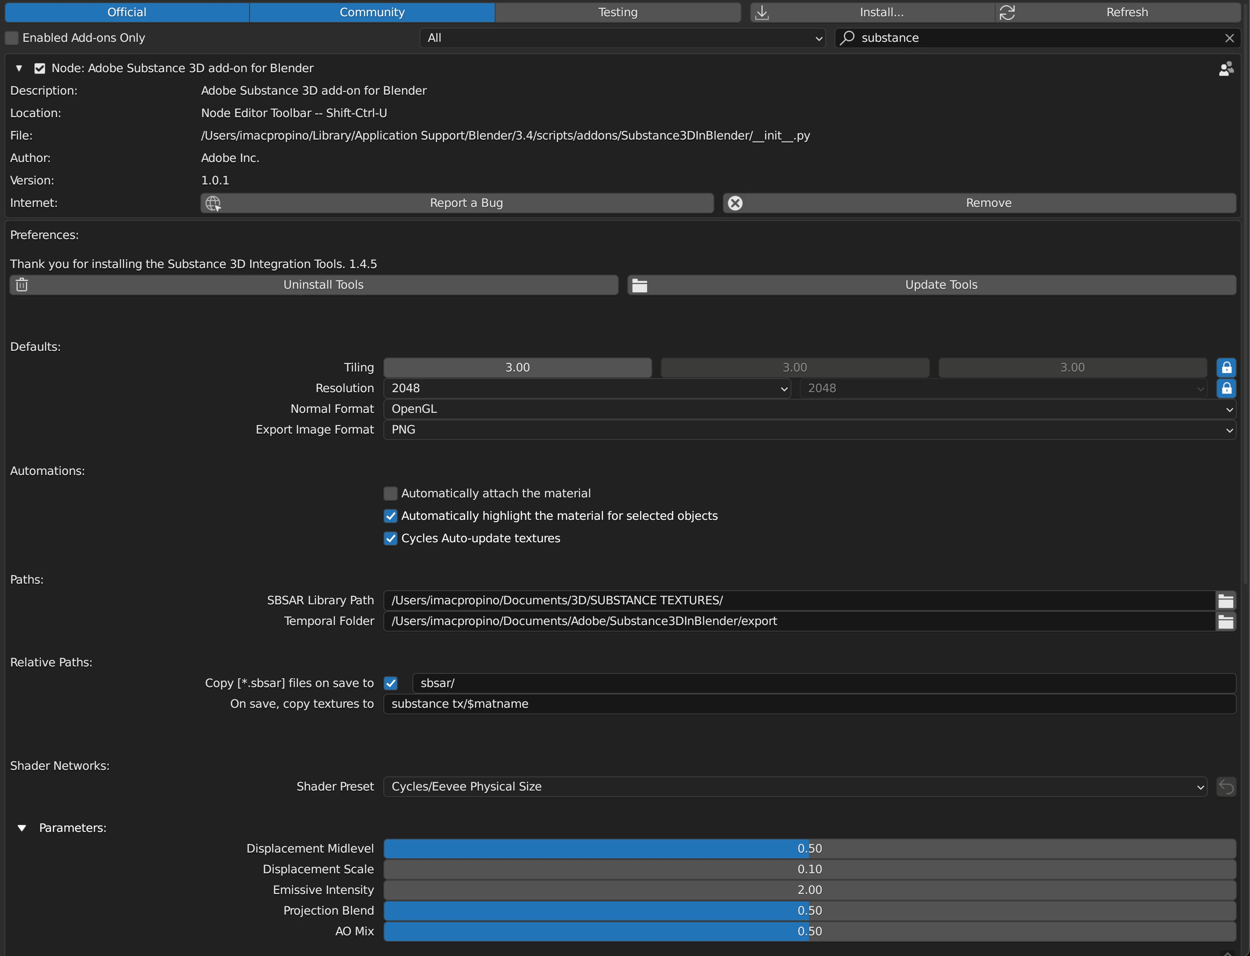The image size is (1250, 956).
Task: Click the Shader Preset reset arrow icon
Action: click(1226, 787)
